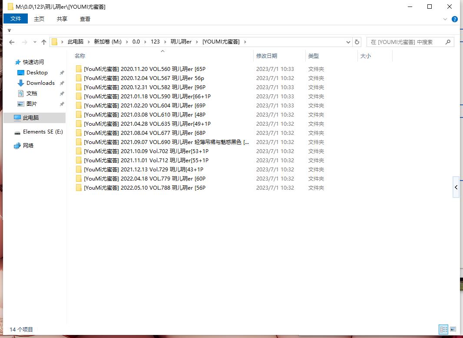Viewport: 463px width, 338px height.
Task: Switch to large icons view in status bar
Action: [x=453, y=329]
